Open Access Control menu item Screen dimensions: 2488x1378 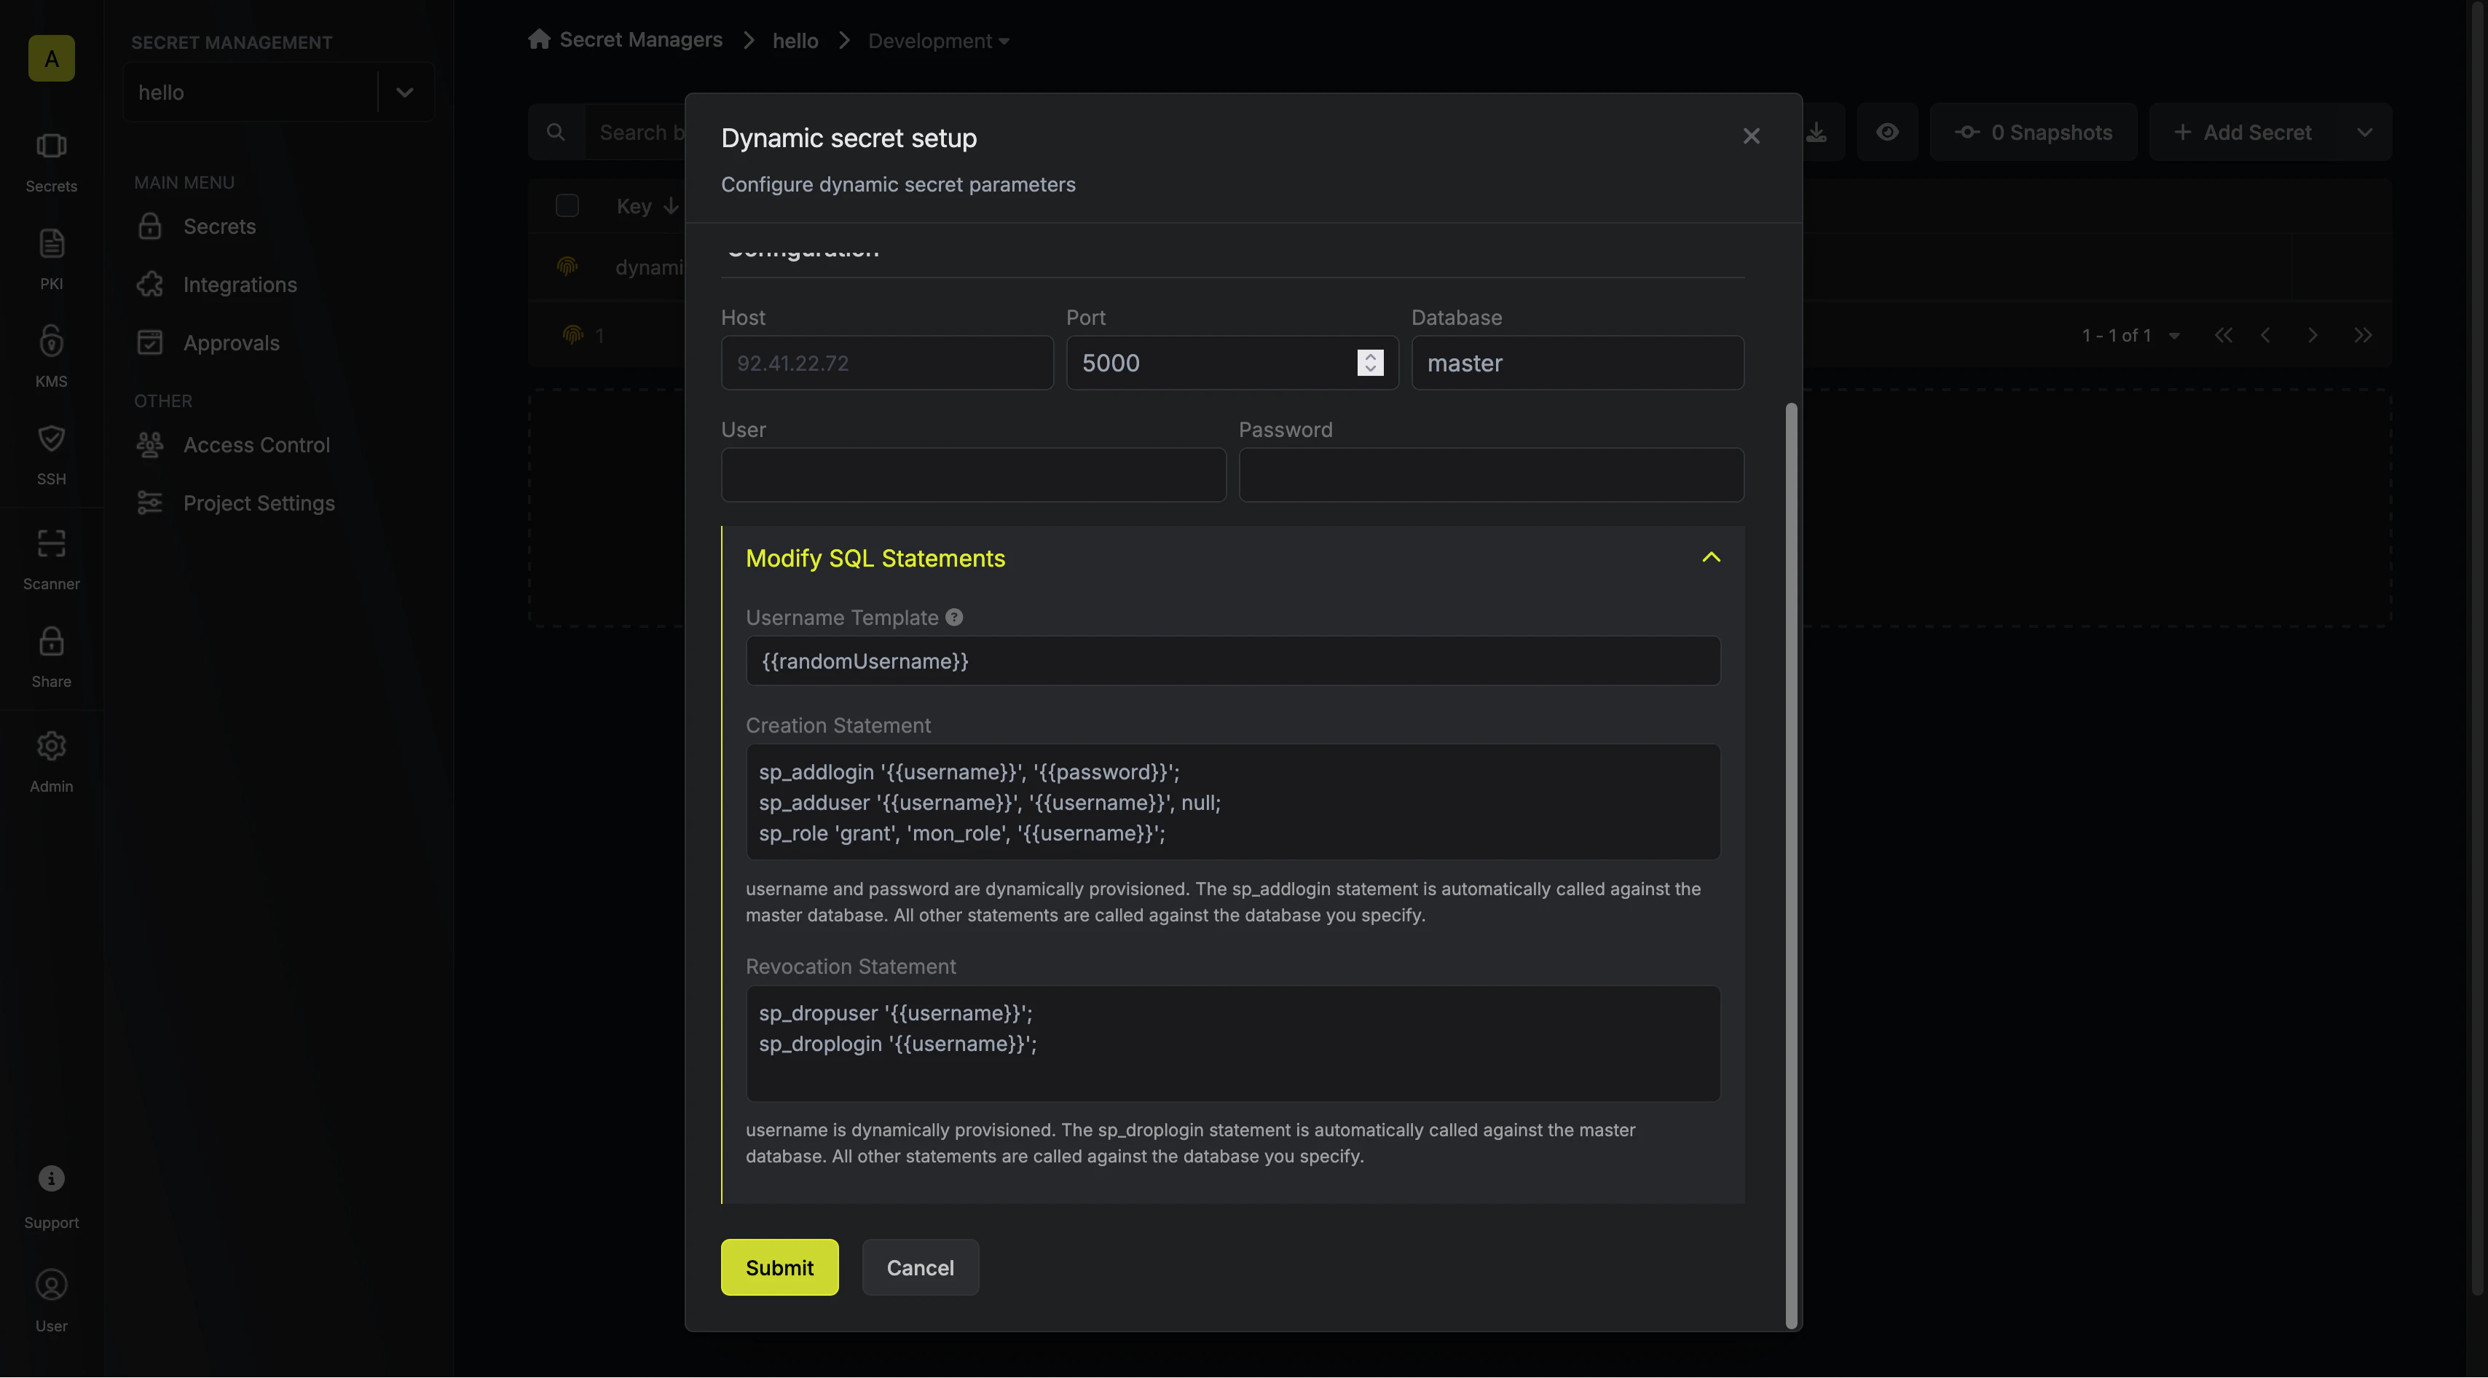[256, 444]
